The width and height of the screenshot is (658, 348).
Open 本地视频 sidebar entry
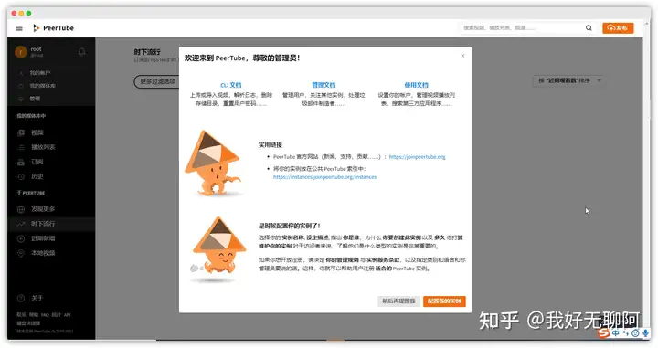tap(43, 253)
